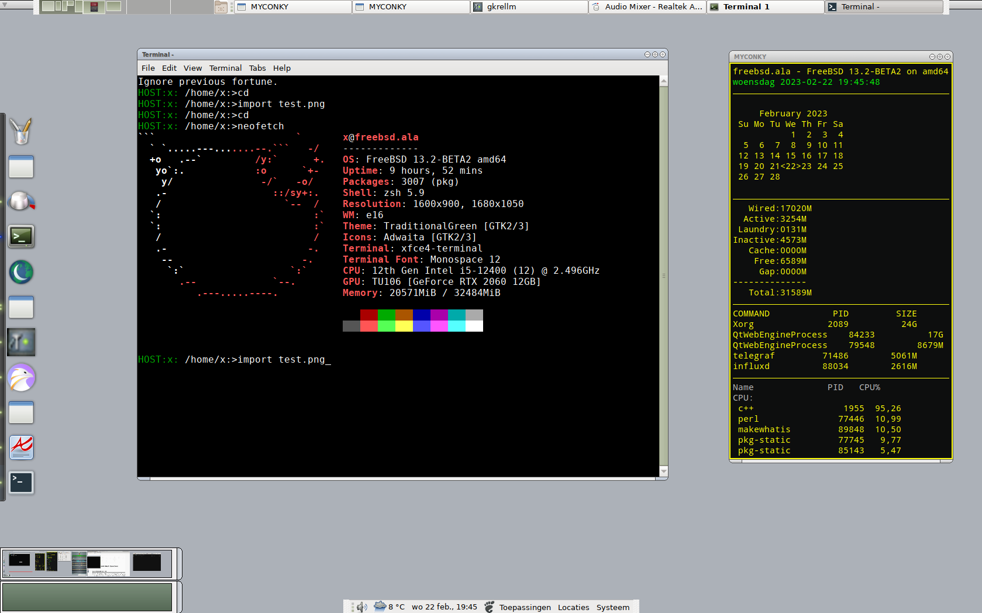Open the Locaties places menu
This screenshot has height=613, width=982.
pos(573,607)
